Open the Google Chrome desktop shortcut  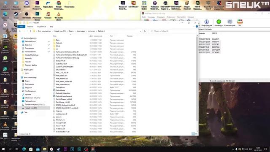(x=59, y=5)
